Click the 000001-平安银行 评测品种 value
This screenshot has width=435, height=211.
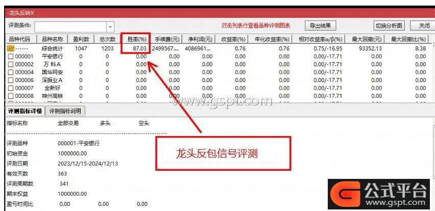tap(79, 143)
